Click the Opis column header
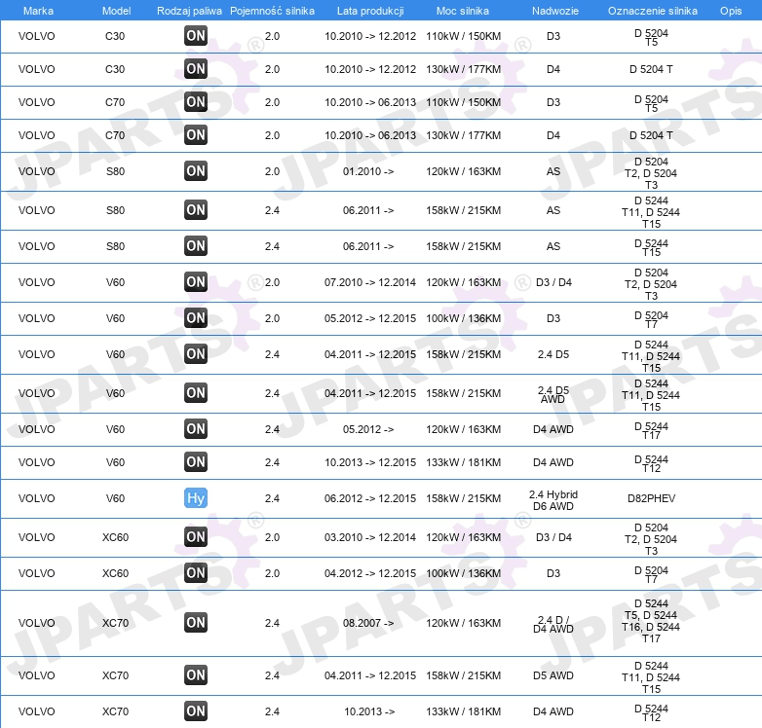 pos(731,11)
